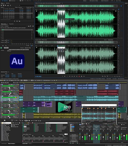Start recording with the red Record button
128x146 pixels.
click(x=79, y=76)
